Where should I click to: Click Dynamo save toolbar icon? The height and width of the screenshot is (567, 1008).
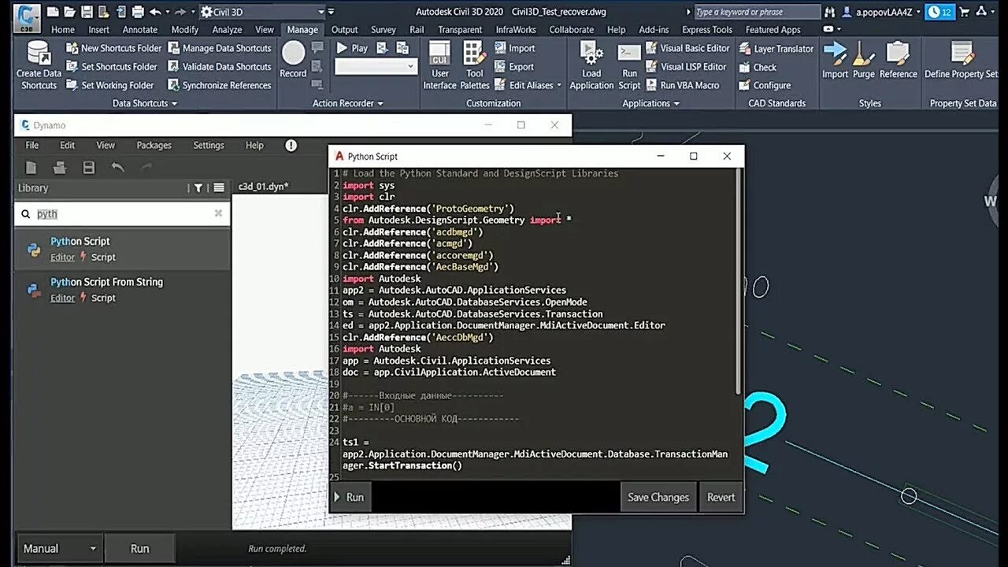click(x=89, y=167)
